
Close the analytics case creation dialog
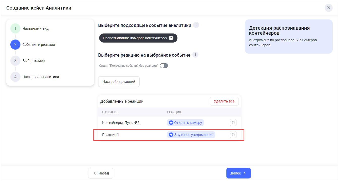328,8
